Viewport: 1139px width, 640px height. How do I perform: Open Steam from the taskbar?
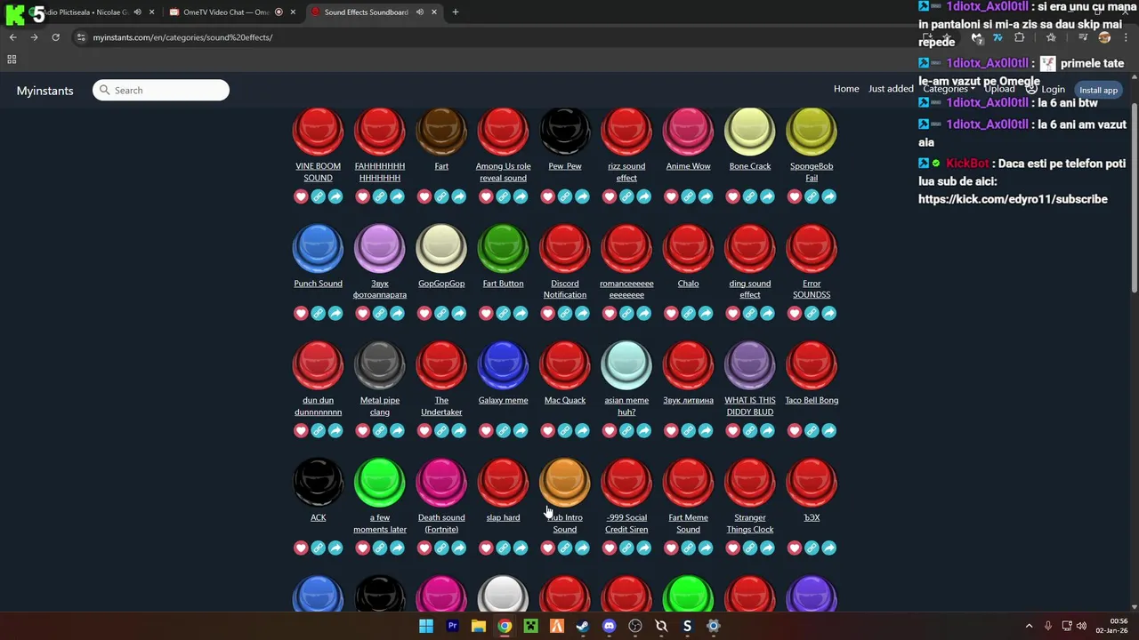(583, 626)
